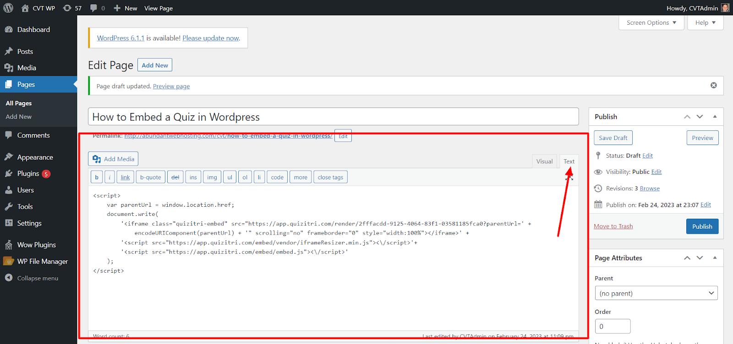Visit the CVT WP site home

[38, 8]
